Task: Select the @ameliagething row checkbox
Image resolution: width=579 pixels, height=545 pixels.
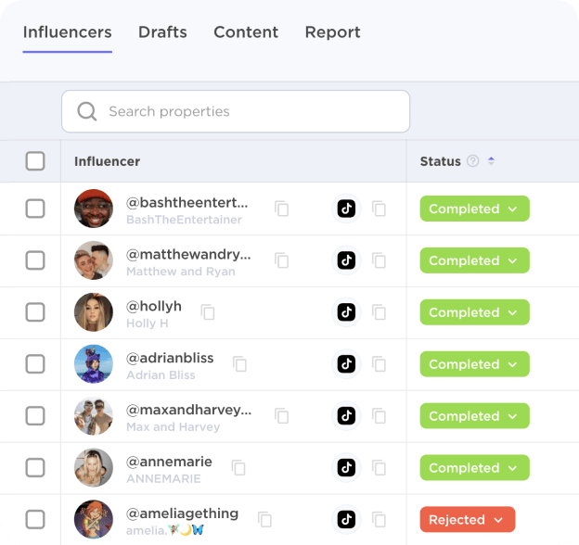Action: click(x=35, y=520)
